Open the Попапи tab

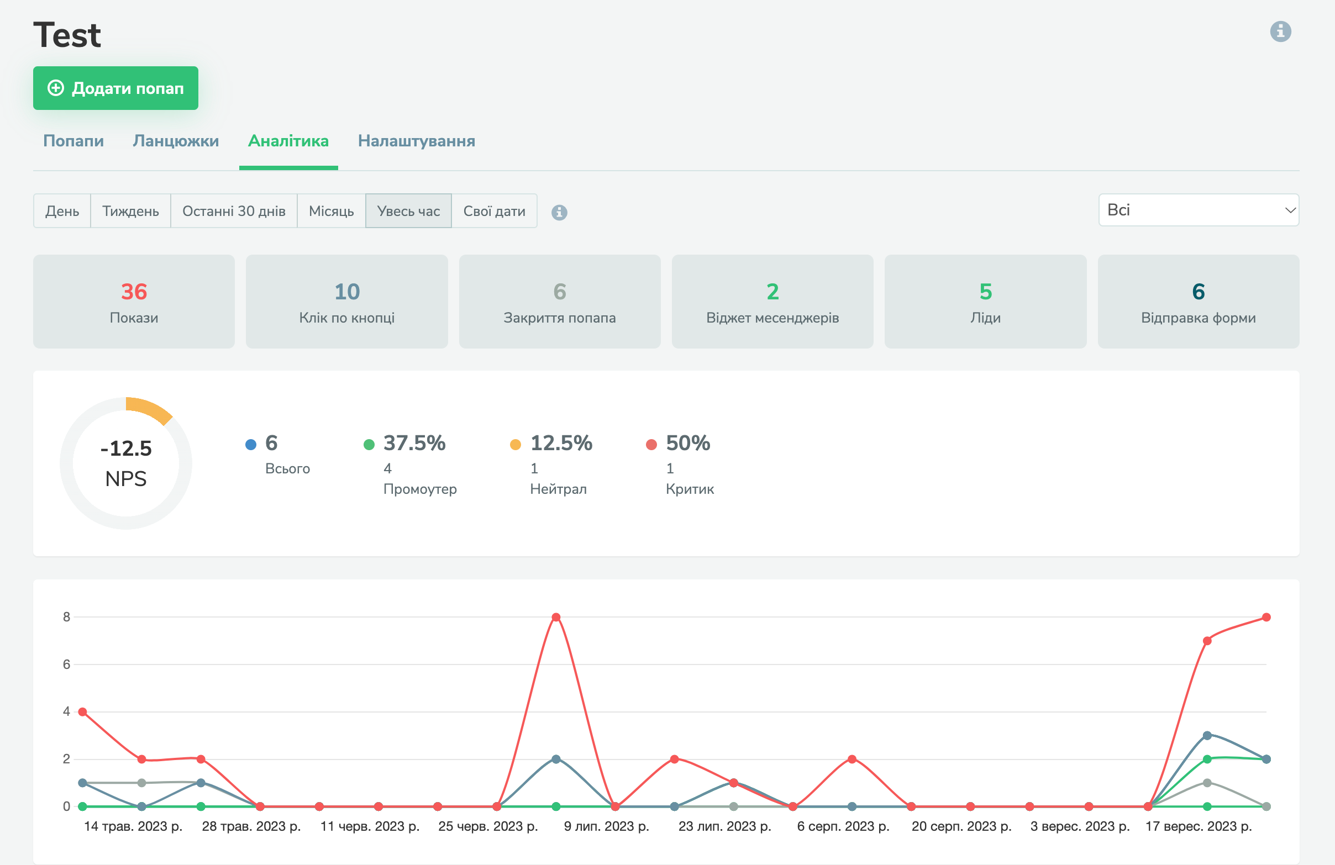click(73, 141)
